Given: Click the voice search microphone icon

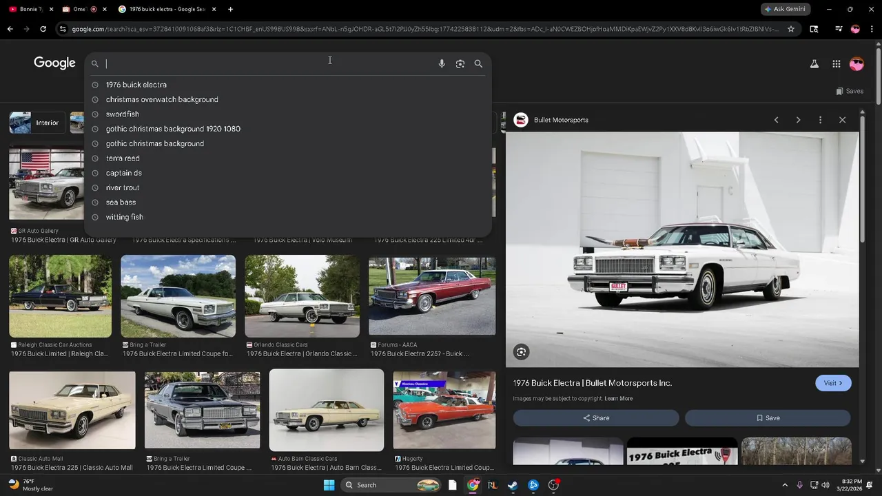Looking at the screenshot, I should (442, 63).
